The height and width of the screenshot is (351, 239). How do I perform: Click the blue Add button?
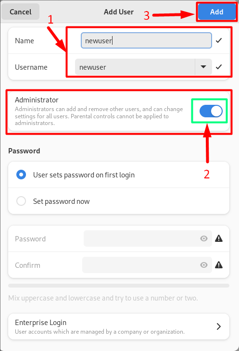click(216, 12)
